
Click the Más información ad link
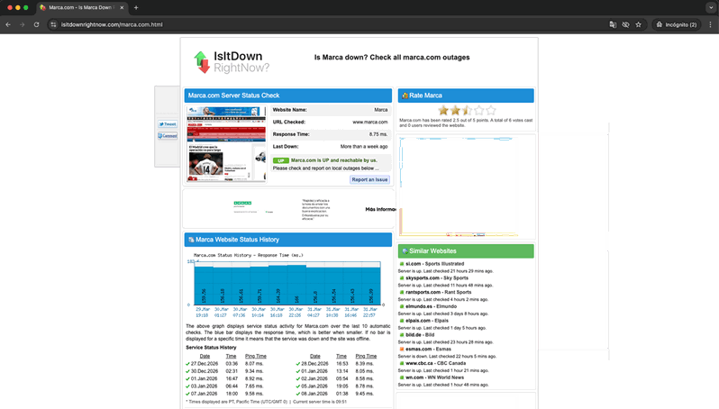click(380, 210)
